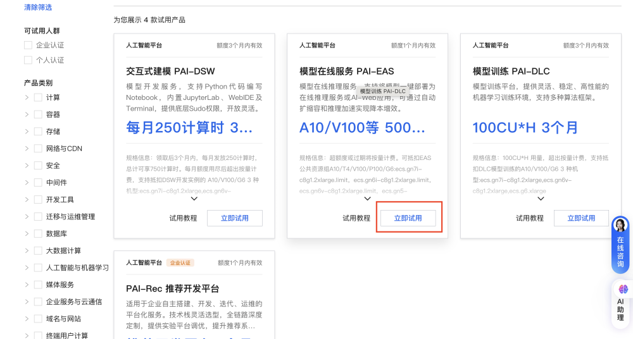The image size is (633, 339).
Task: Expand the 开发工具 category arrow
Action: tap(27, 199)
